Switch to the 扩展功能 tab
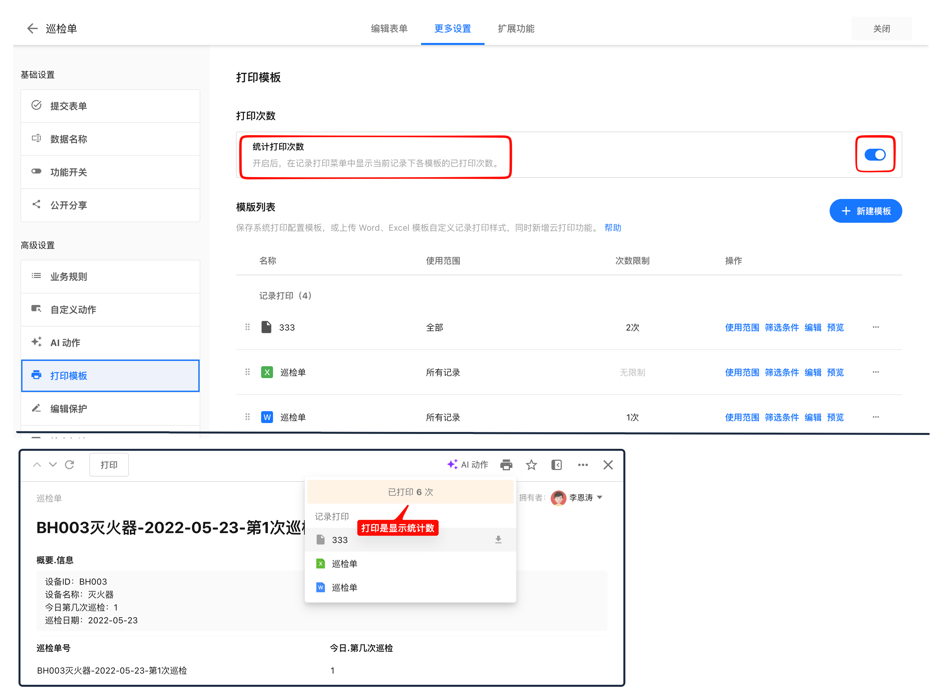 tap(516, 28)
